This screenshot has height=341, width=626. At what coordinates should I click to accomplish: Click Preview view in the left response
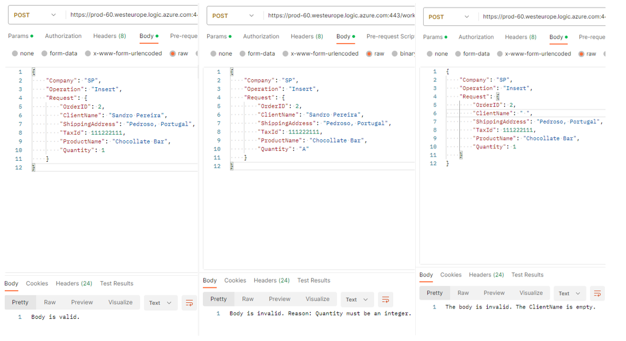82,302
